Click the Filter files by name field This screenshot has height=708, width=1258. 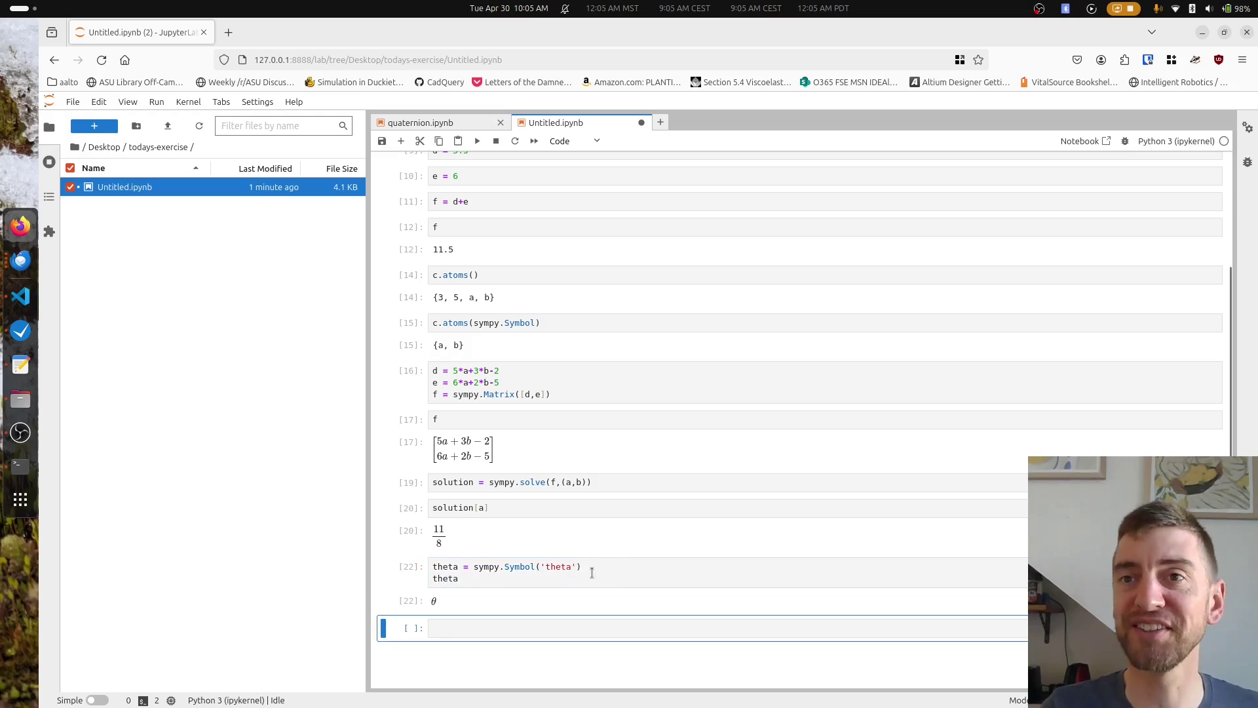pos(276,126)
